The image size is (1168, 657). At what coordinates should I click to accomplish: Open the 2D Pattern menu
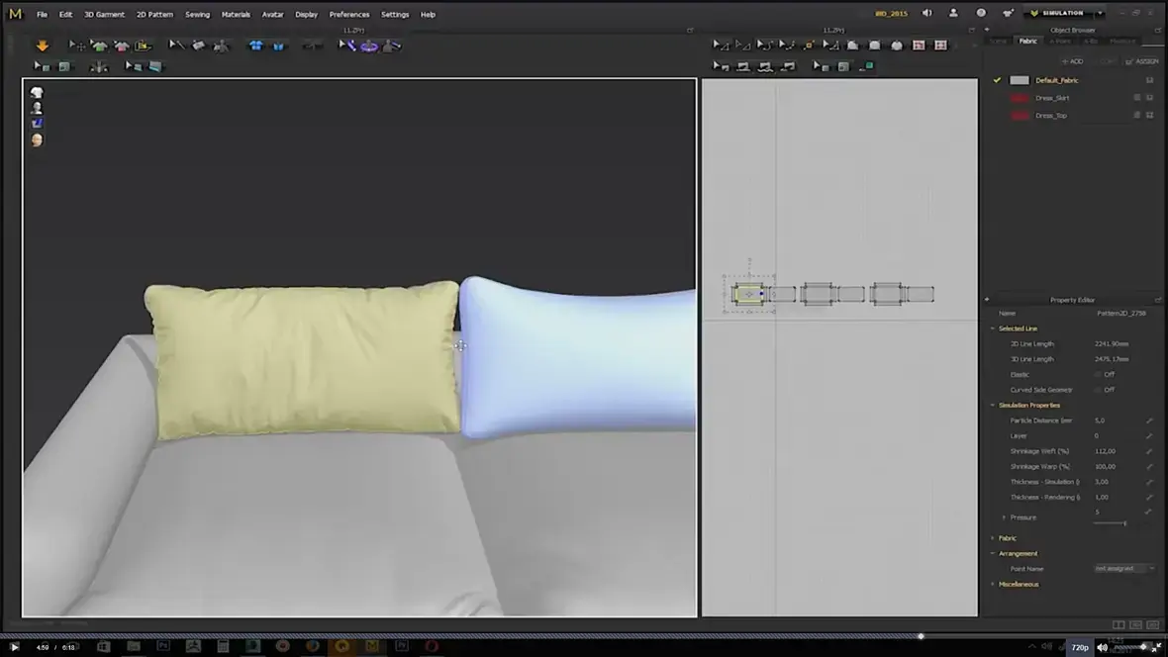pyautogui.click(x=154, y=14)
